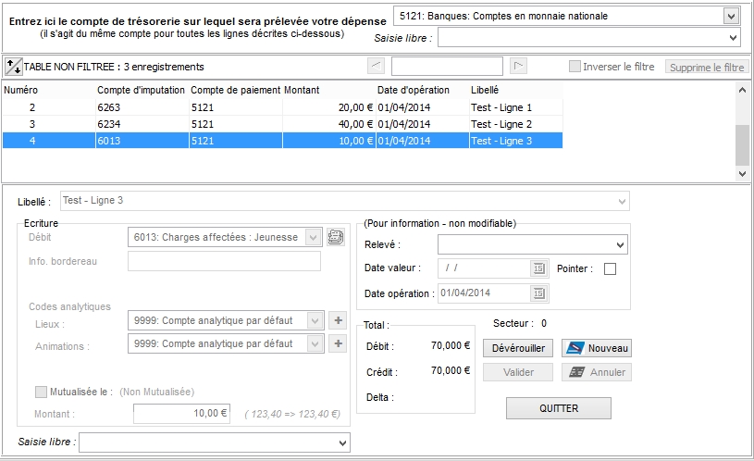Open the Date valeur calendar picker

point(538,268)
